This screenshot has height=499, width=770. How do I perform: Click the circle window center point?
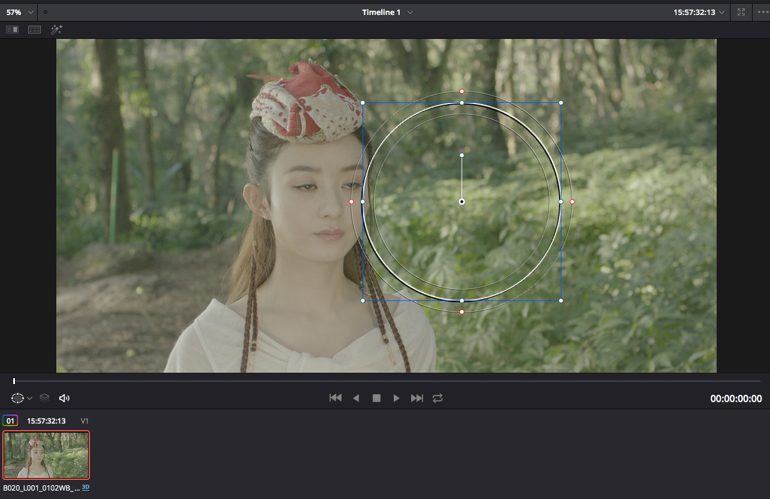462,202
